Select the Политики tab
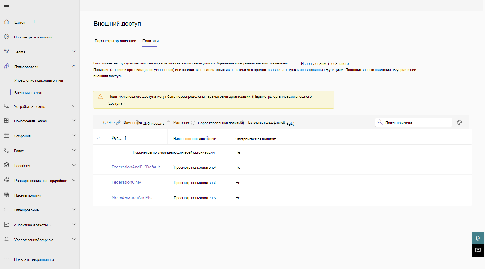485x269 pixels. 150,41
